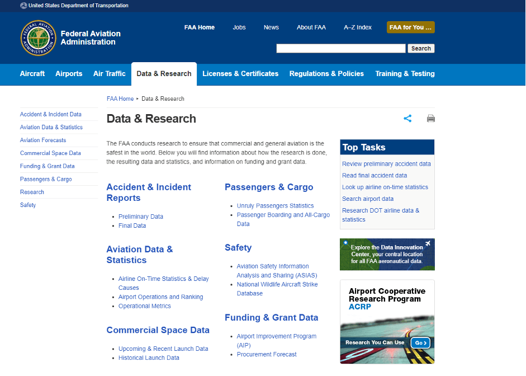The height and width of the screenshot is (376, 526).
Task: Open the Aircraft main tab
Action: click(x=32, y=73)
